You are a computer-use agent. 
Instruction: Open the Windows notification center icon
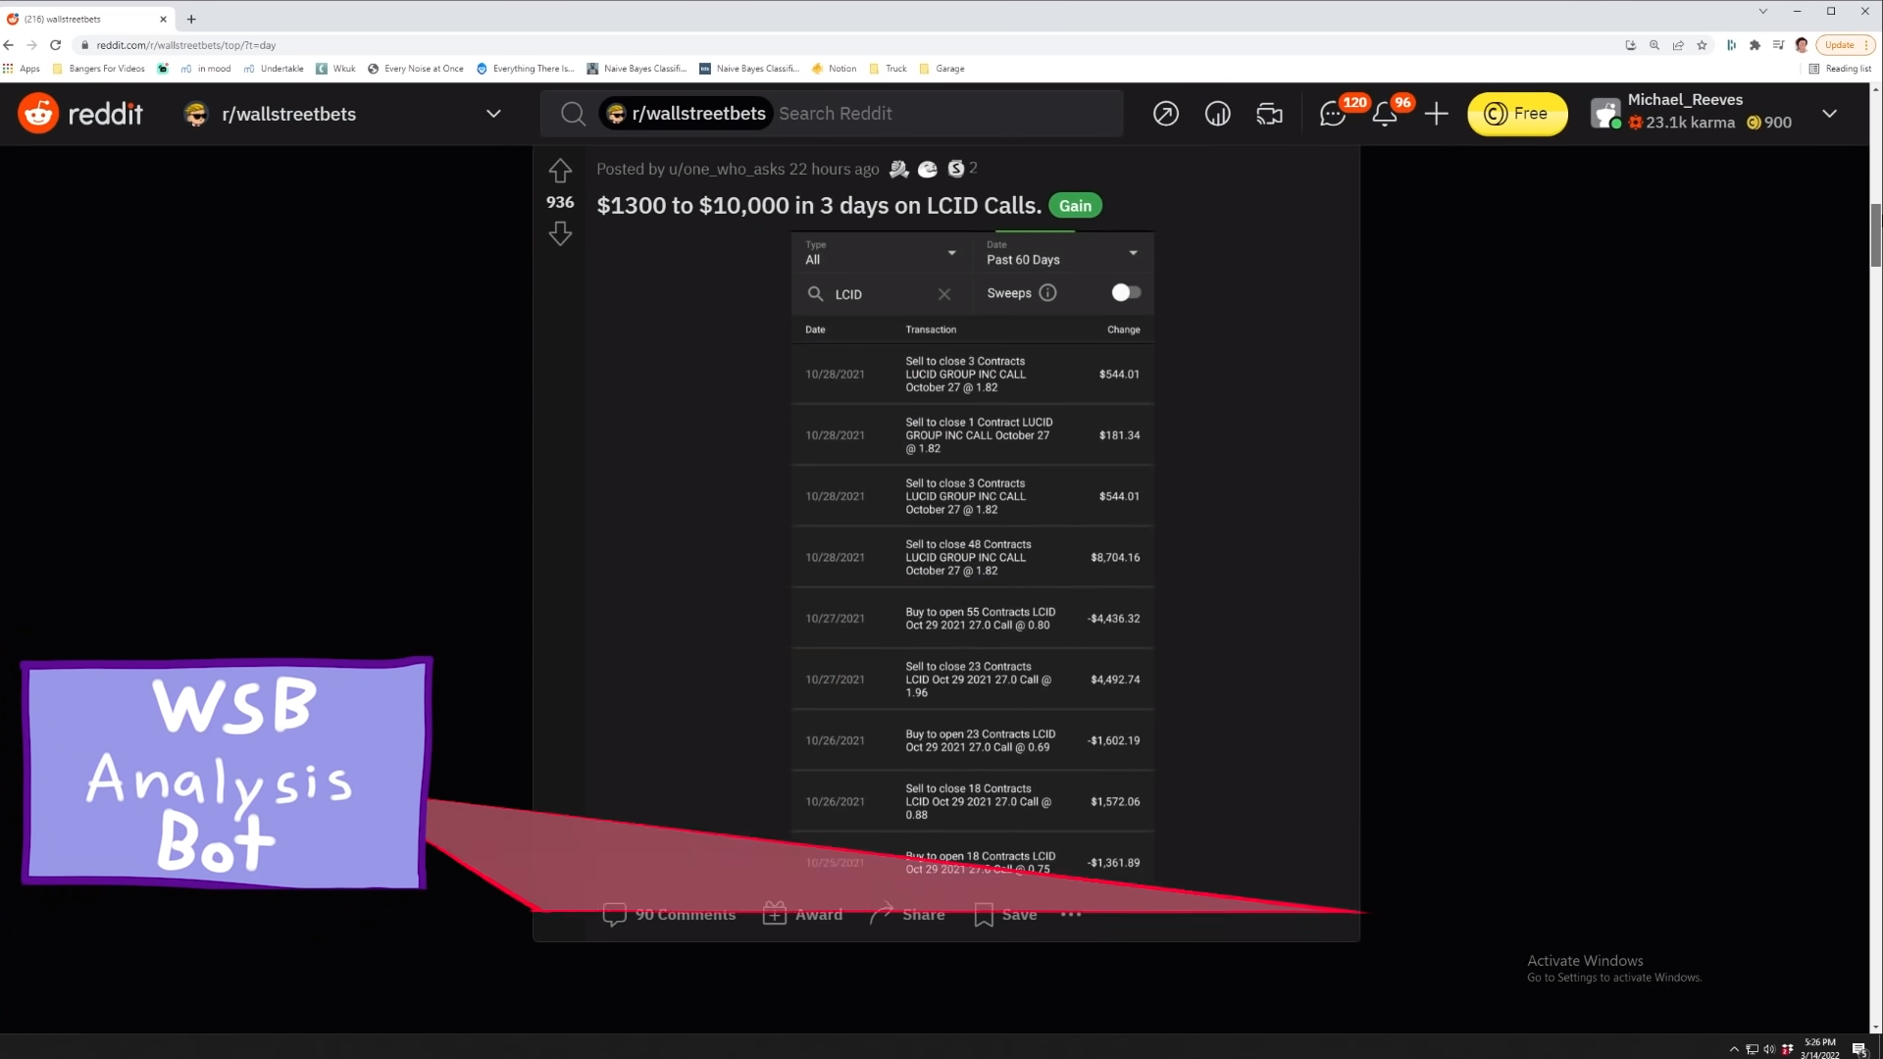pyautogui.click(x=1859, y=1049)
